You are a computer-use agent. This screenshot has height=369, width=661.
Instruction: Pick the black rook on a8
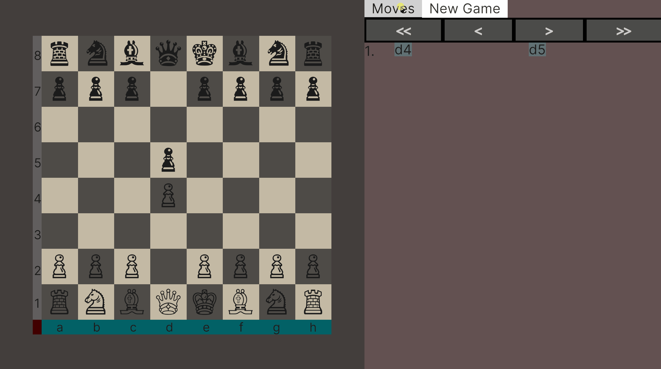pos(60,54)
